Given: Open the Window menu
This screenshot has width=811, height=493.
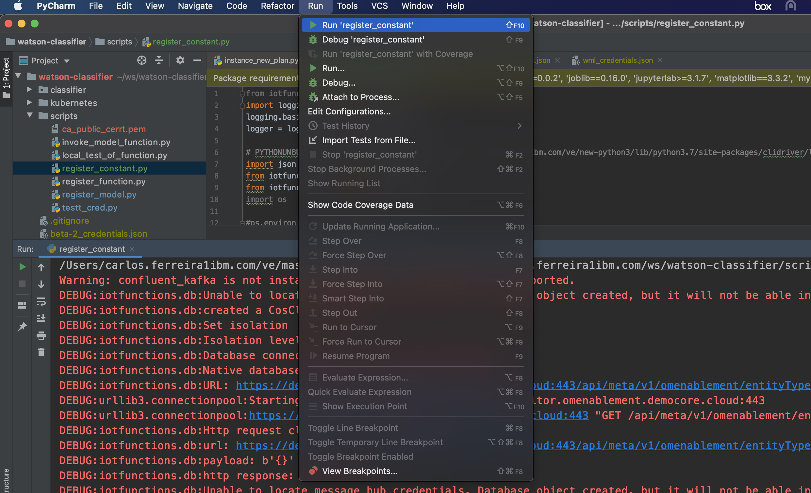Looking at the screenshot, I should coord(417,6).
